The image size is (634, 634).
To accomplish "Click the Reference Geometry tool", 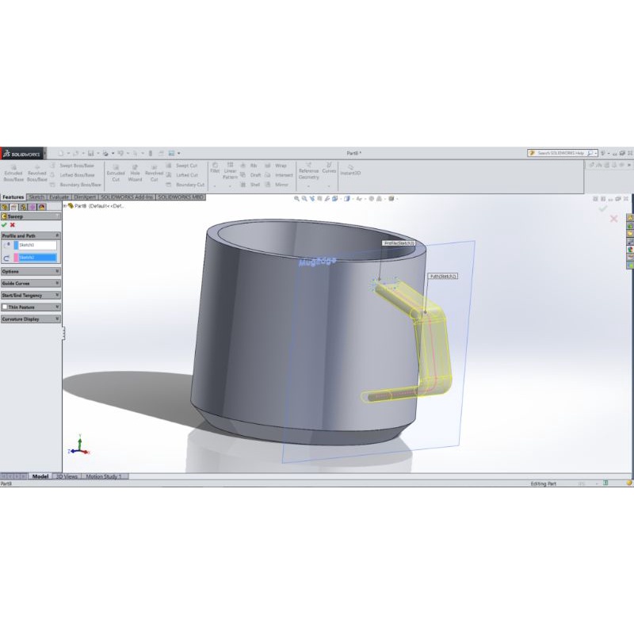I will point(308,173).
